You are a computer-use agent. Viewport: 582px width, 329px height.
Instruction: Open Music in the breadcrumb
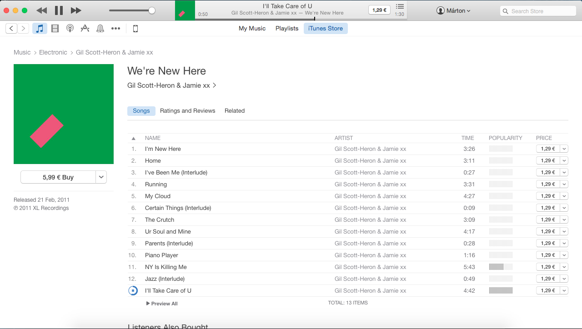(22, 52)
